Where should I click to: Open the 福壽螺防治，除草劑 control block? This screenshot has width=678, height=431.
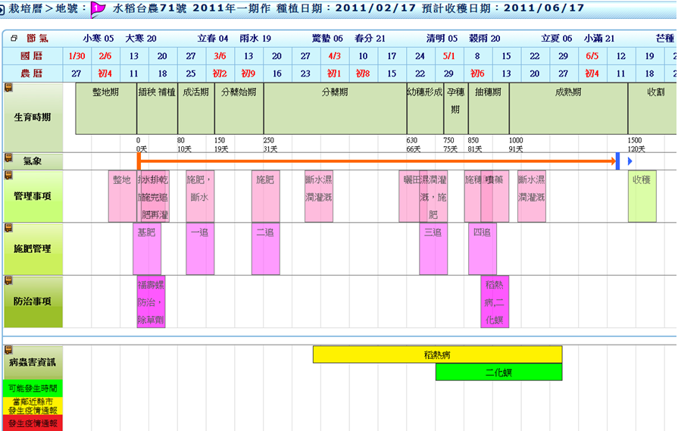[x=151, y=301]
